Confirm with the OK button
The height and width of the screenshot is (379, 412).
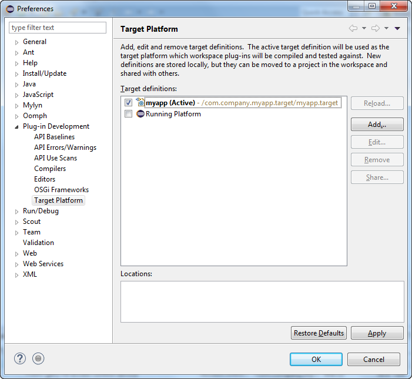(x=316, y=359)
